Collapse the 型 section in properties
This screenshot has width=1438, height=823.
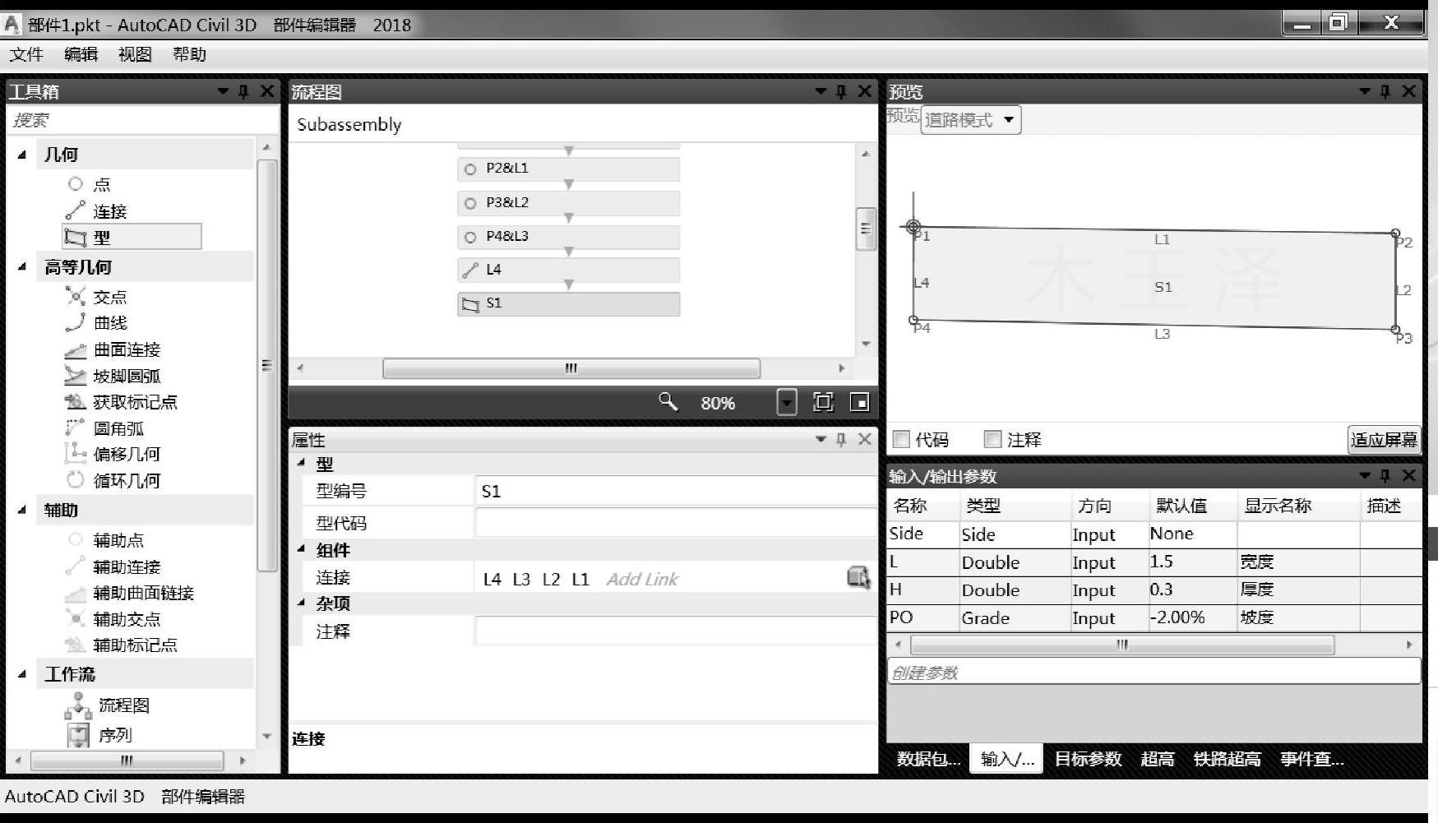pyautogui.click(x=302, y=463)
